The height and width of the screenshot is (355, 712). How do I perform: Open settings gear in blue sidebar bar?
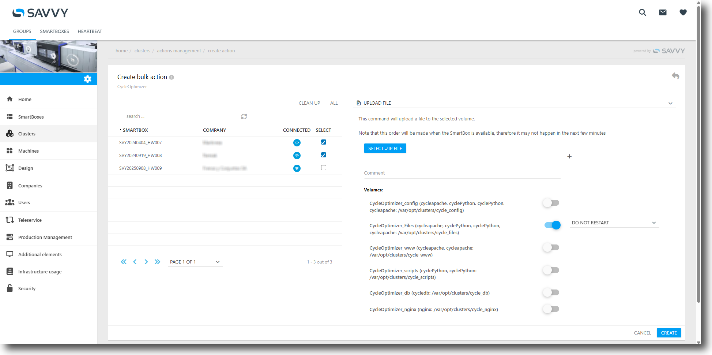(x=87, y=79)
